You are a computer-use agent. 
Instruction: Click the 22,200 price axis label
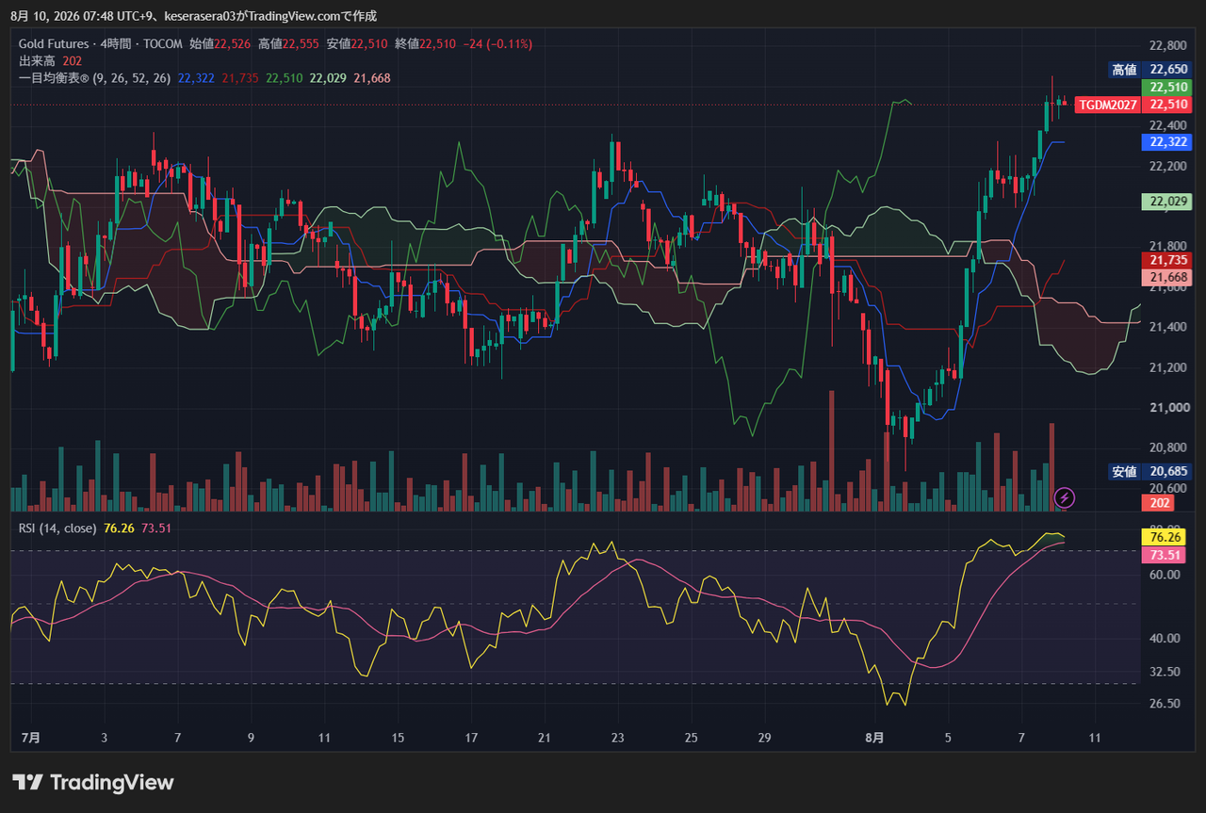tap(1168, 166)
